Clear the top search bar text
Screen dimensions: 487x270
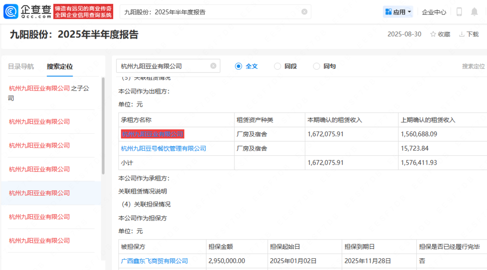pos(304,12)
